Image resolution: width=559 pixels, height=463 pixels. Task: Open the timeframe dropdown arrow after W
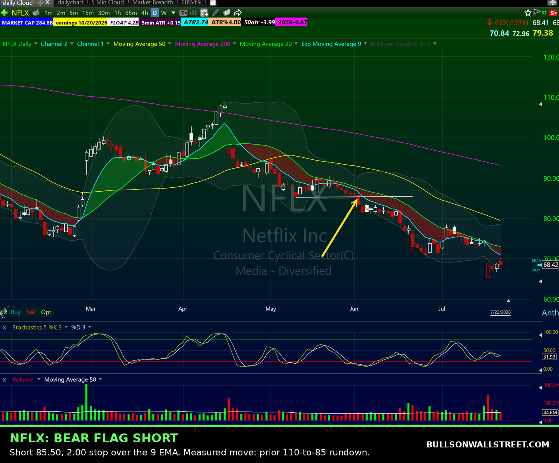tap(173, 13)
